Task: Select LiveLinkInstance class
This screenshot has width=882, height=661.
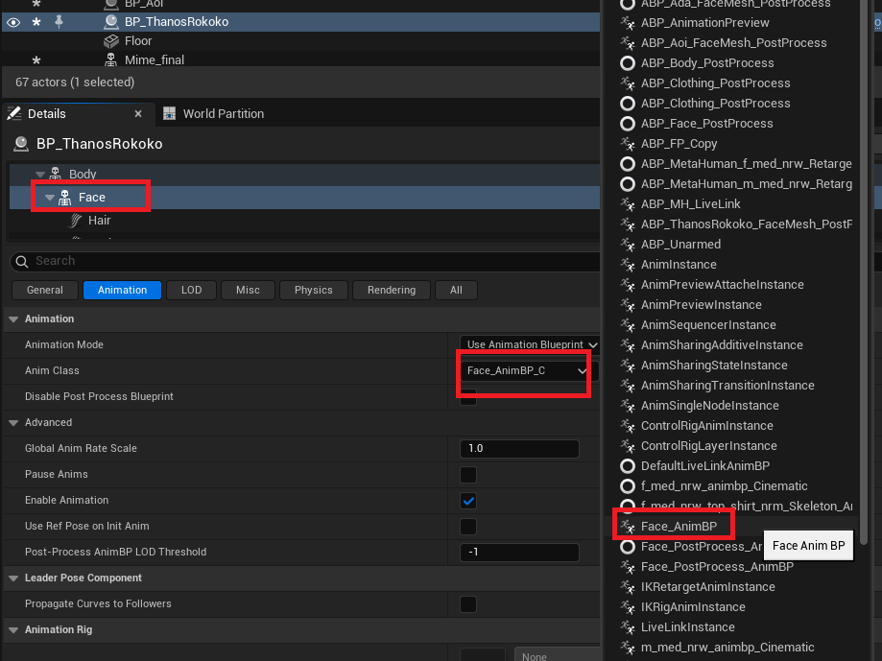Action: pyautogui.click(x=687, y=627)
